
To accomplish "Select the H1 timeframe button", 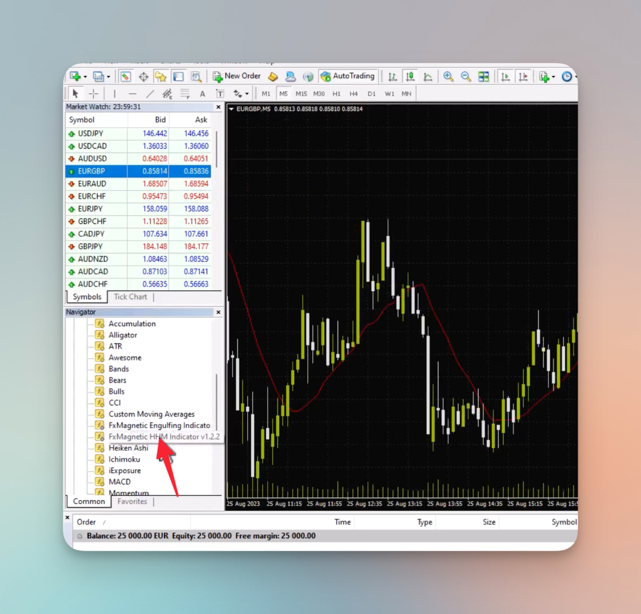I will 337,93.
